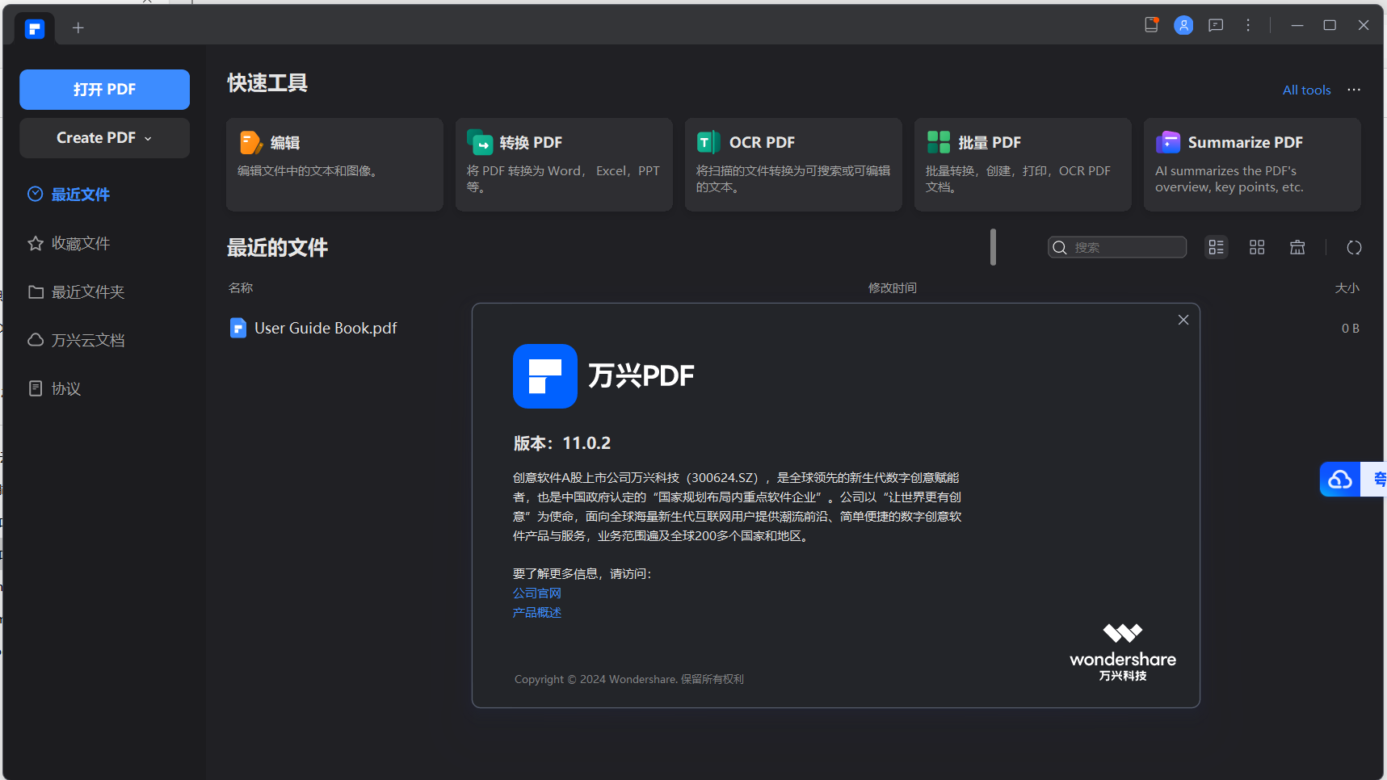Click the 0 B file size value
1387x780 pixels.
(x=1351, y=329)
